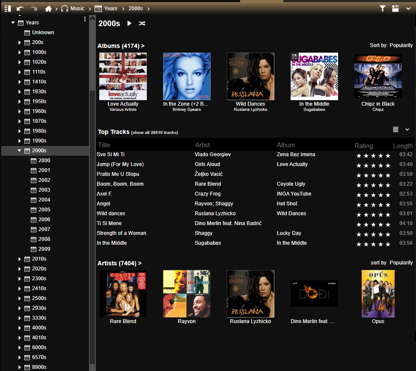Open the filter funnel icon
This screenshot has height=371, width=416.
(383, 9)
